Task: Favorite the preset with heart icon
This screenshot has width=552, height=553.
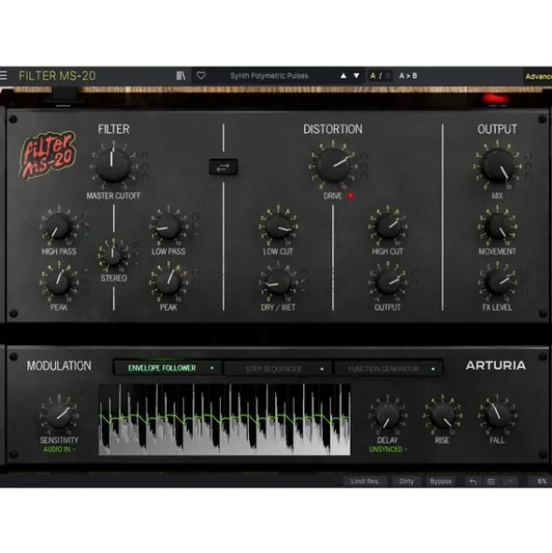Action: (x=201, y=76)
